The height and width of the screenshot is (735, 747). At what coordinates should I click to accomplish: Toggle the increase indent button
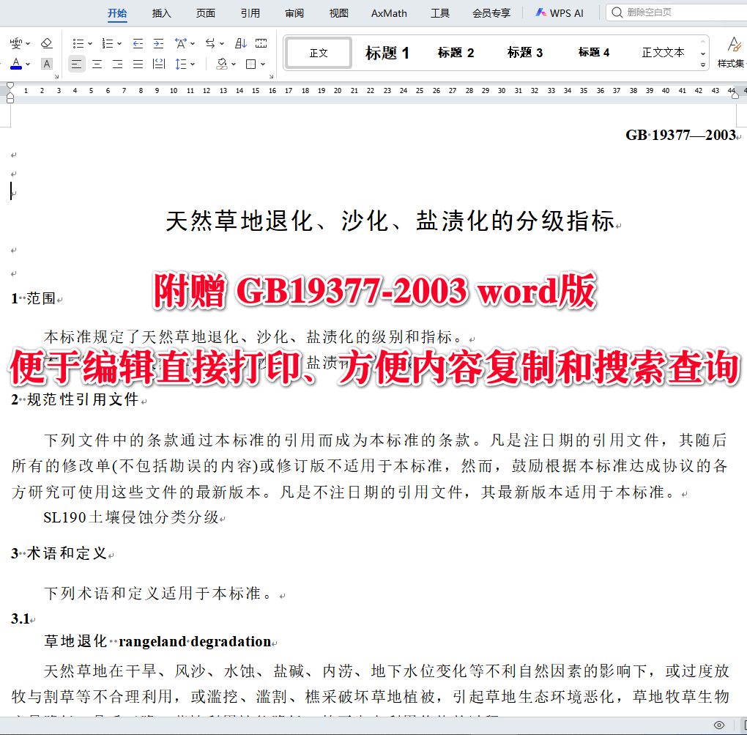coord(159,43)
